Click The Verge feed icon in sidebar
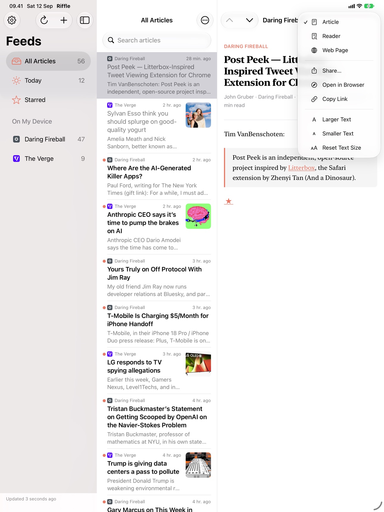The image size is (384, 512). pyautogui.click(x=16, y=159)
